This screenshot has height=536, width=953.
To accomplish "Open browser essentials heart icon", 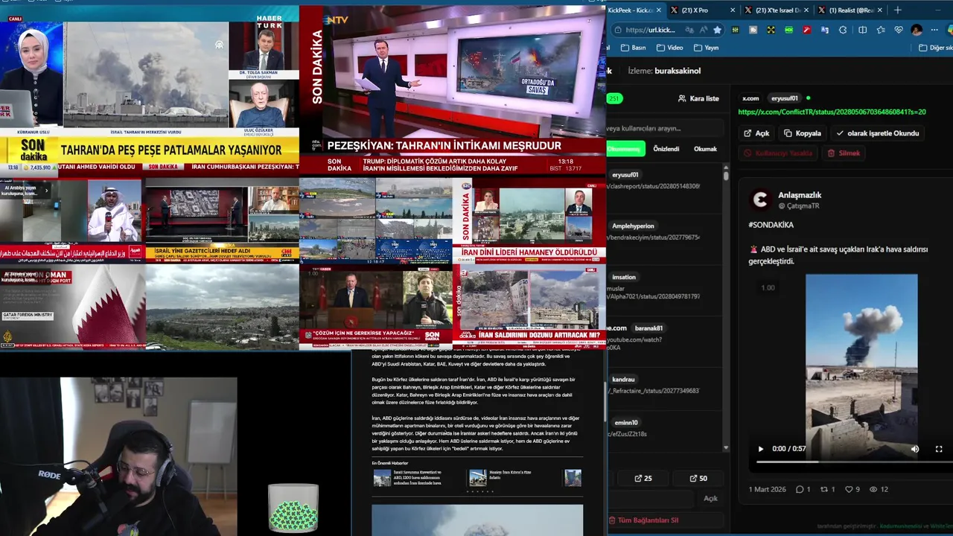I will 899,30.
